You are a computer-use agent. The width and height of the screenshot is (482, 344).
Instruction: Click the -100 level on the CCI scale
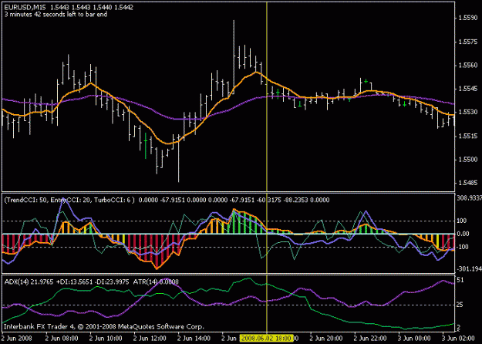(462, 247)
